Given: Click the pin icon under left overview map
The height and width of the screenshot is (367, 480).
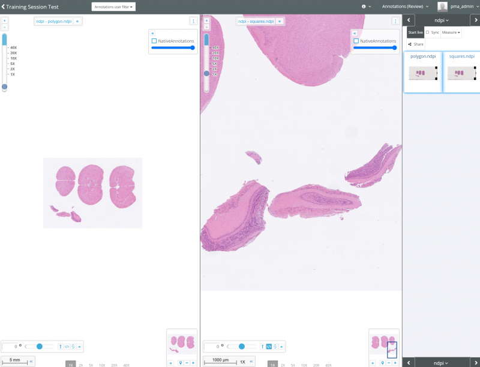Looking at the screenshot, I should click(180, 363).
